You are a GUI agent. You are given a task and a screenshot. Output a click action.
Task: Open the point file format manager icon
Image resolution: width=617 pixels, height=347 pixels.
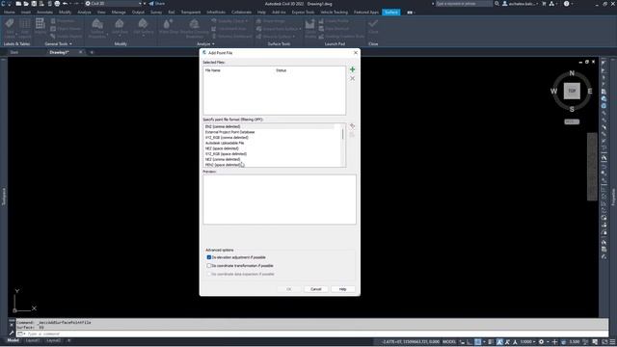click(352, 126)
